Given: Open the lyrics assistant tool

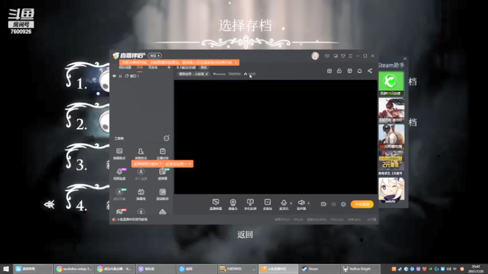Looking at the screenshot, I should (x=162, y=194).
